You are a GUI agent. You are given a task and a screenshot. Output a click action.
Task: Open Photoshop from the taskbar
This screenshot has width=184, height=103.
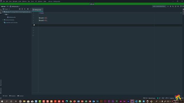97,101
